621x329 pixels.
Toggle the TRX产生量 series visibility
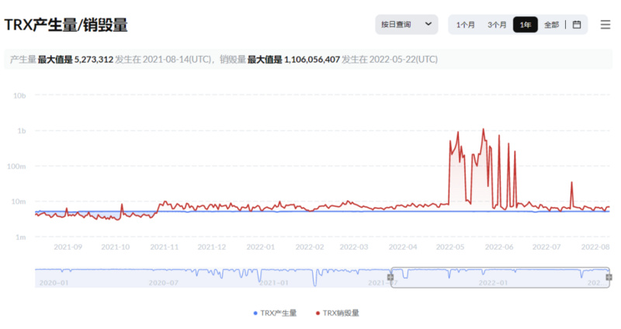pyautogui.click(x=278, y=313)
